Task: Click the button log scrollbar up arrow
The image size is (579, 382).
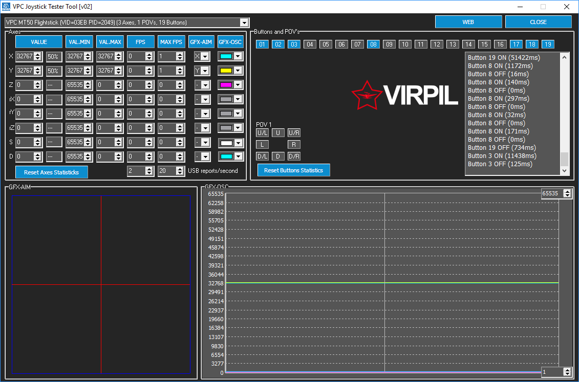Action: click(x=564, y=57)
